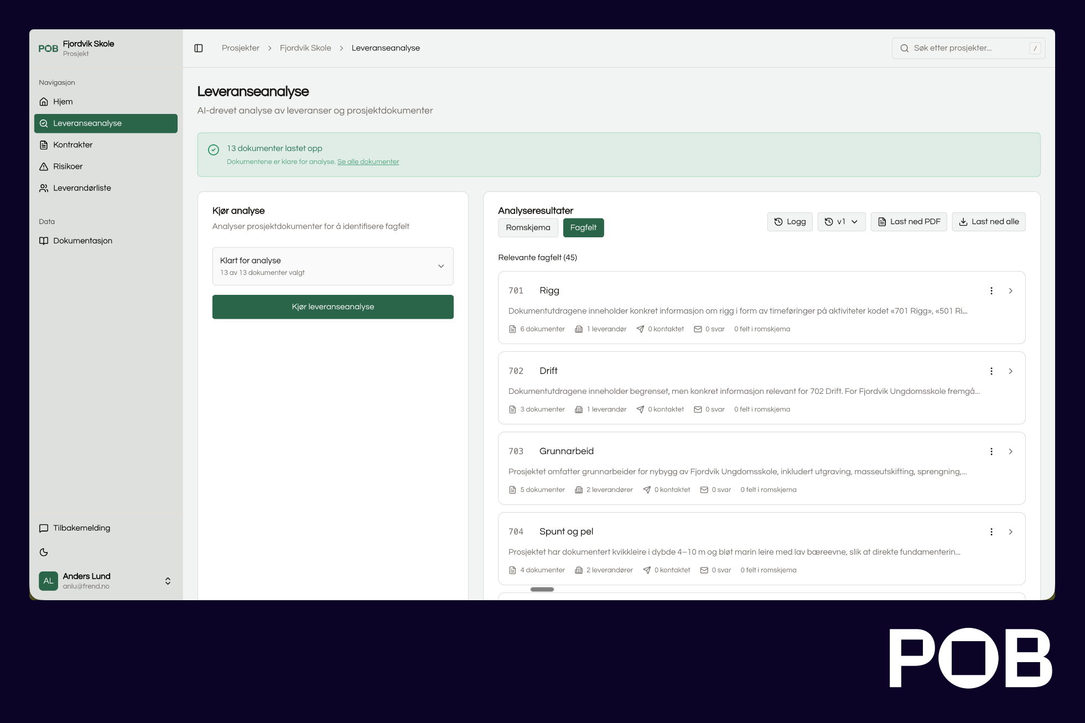
Task: Click Kjør leveranseanalyse button
Action: pyautogui.click(x=333, y=307)
